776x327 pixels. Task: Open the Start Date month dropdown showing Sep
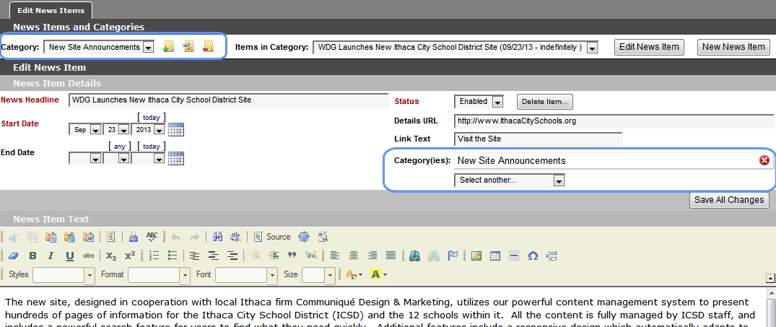tap(85, 130)
